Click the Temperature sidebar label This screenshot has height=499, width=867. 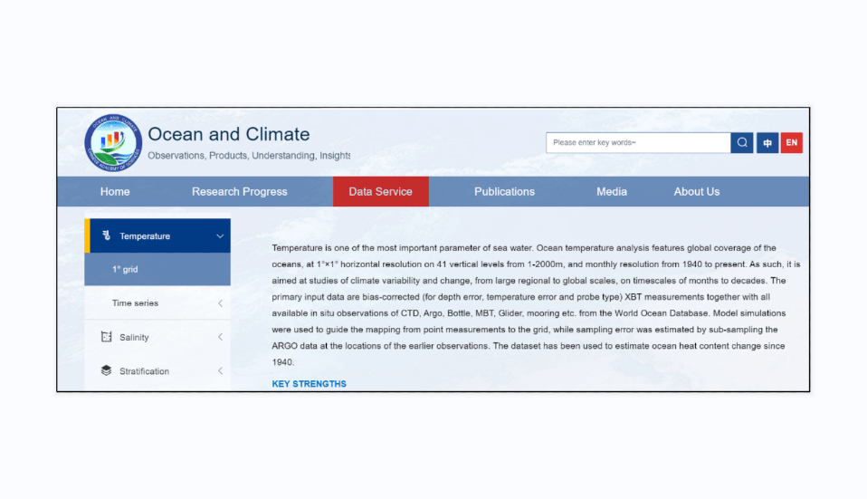coord(145,236)
